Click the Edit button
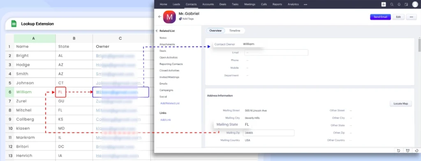 [398, 17]
